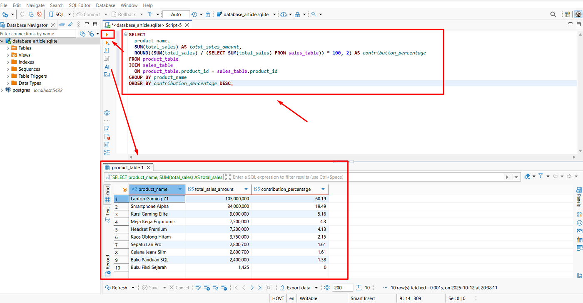Open the SQL console output icon
583x303 pixels.
pos(107,74)
